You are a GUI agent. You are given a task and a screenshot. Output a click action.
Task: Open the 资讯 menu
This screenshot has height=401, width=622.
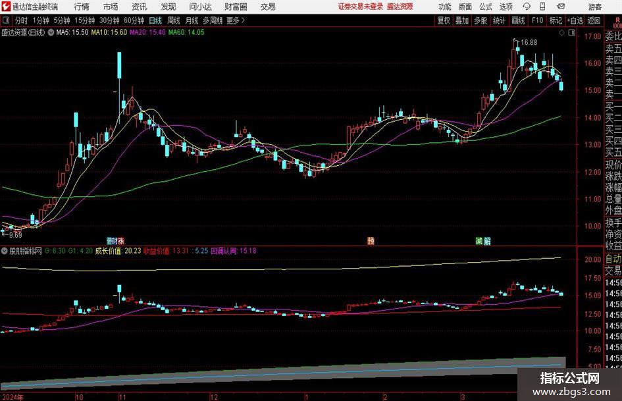click(140, 7)
